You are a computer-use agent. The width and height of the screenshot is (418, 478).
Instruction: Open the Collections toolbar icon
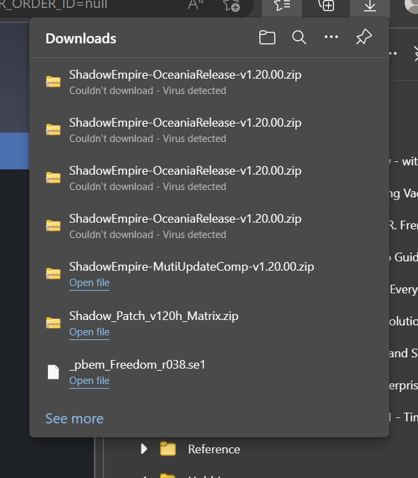coord(326,5)
